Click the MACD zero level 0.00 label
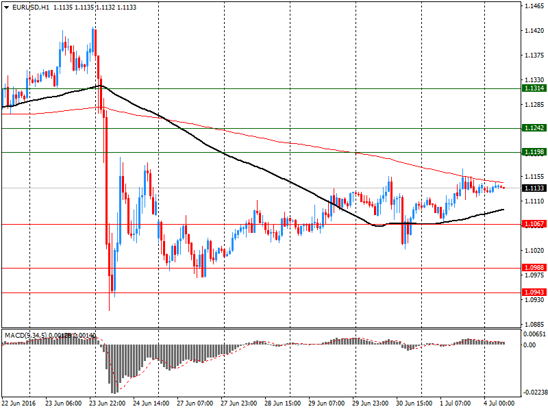This screenshot has width=548, height=411. pos(530,345)
